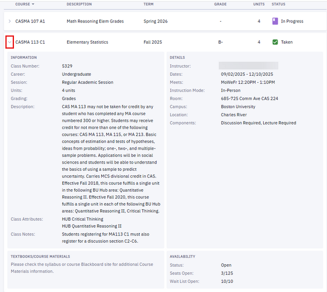Image resolution: width=327 pixels, height=292 pixels.
Task: Sort by the COURSE column dropdown arrow
Action: coord(33,4)
